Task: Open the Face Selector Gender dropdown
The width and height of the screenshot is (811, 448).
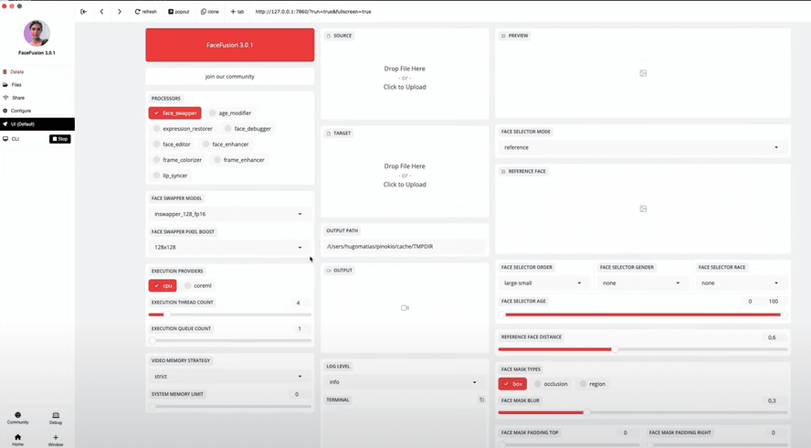Action: coord(642,283)
